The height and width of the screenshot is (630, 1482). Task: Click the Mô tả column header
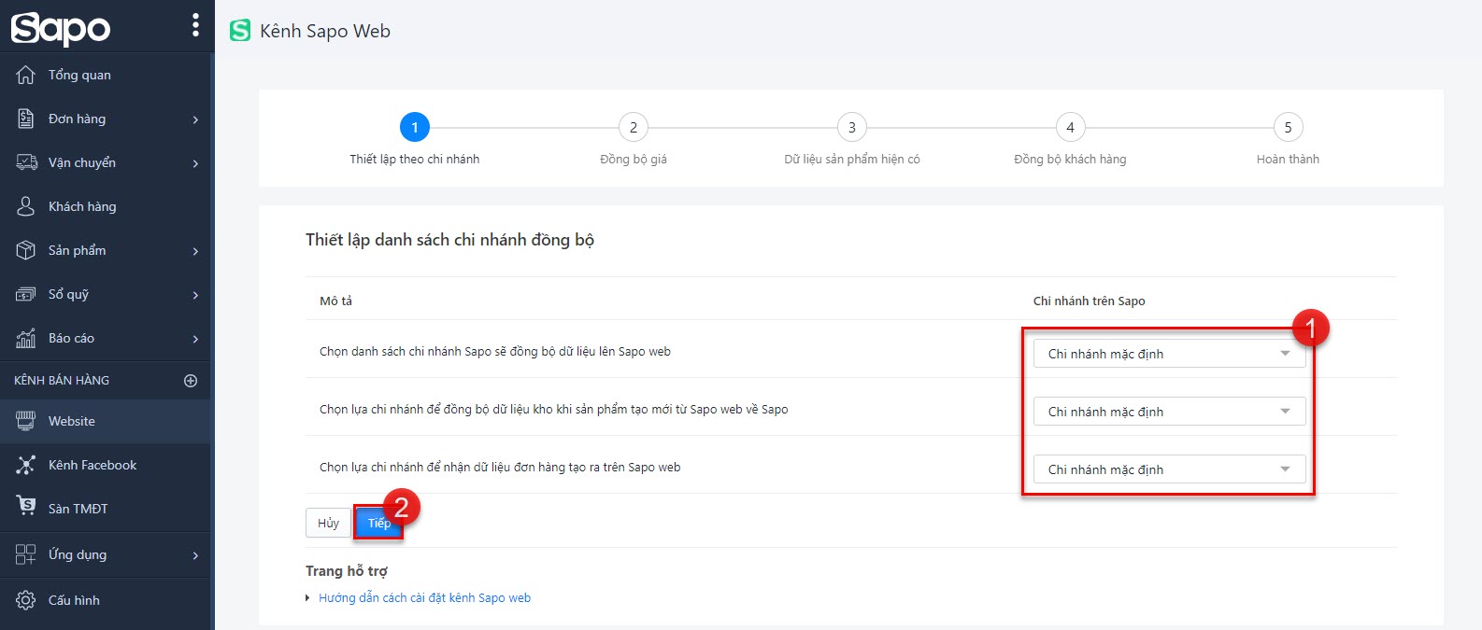(x=335, y=301)
